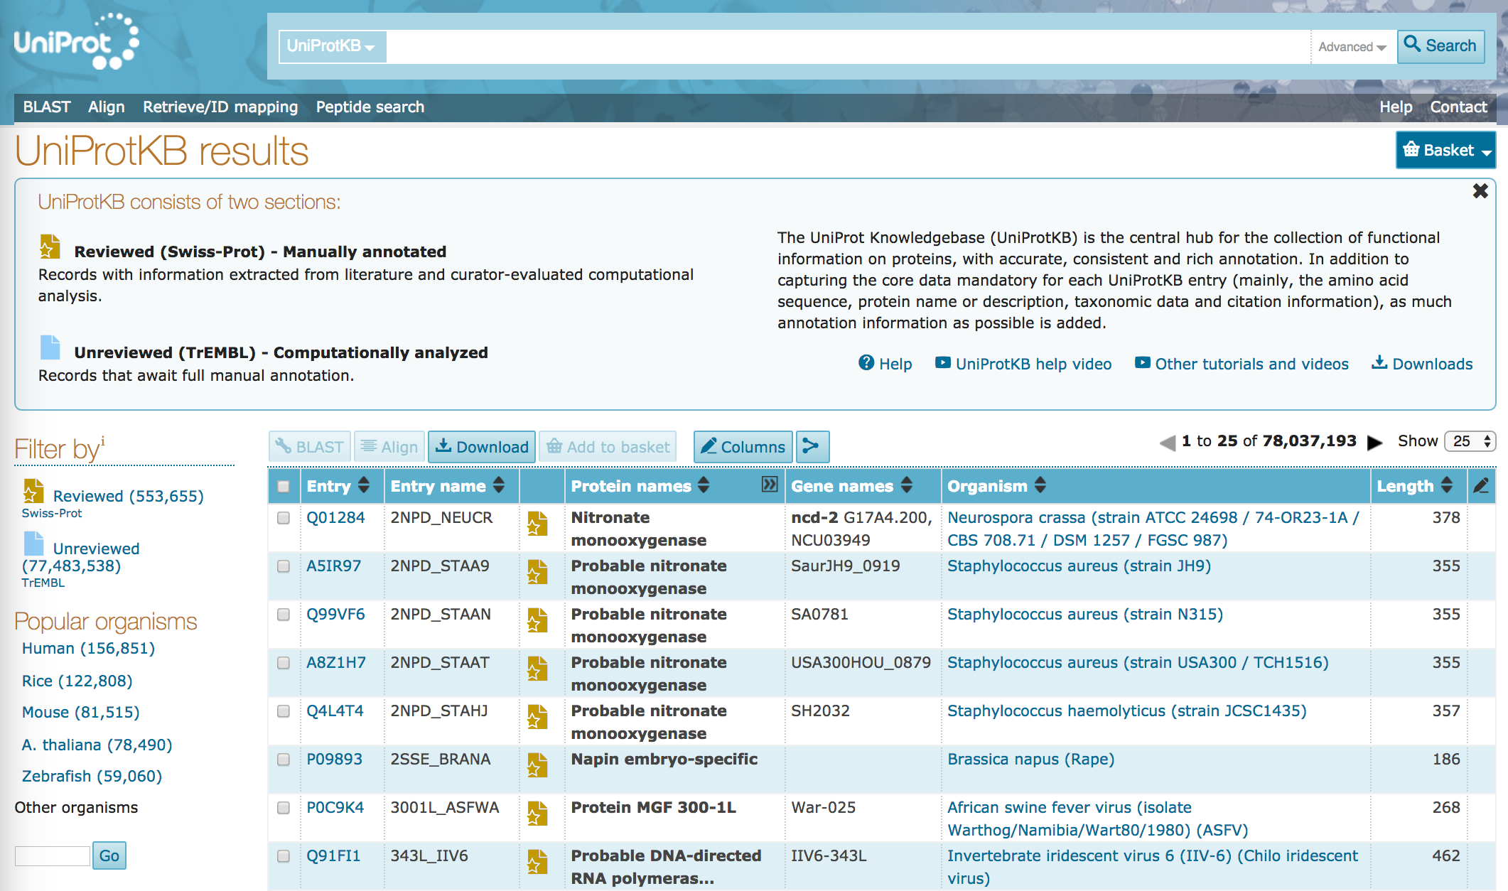Click the UniProt logo
Viewport: 1508px width, 891px height.
76,42
